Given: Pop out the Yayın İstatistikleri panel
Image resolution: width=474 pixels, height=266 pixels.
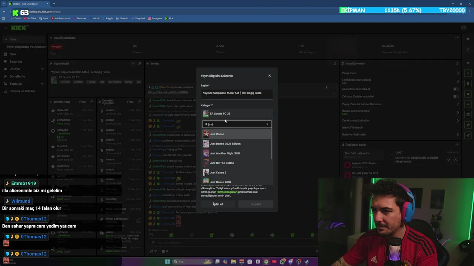Looking at the screenshot, I should [x=457, y=38].
